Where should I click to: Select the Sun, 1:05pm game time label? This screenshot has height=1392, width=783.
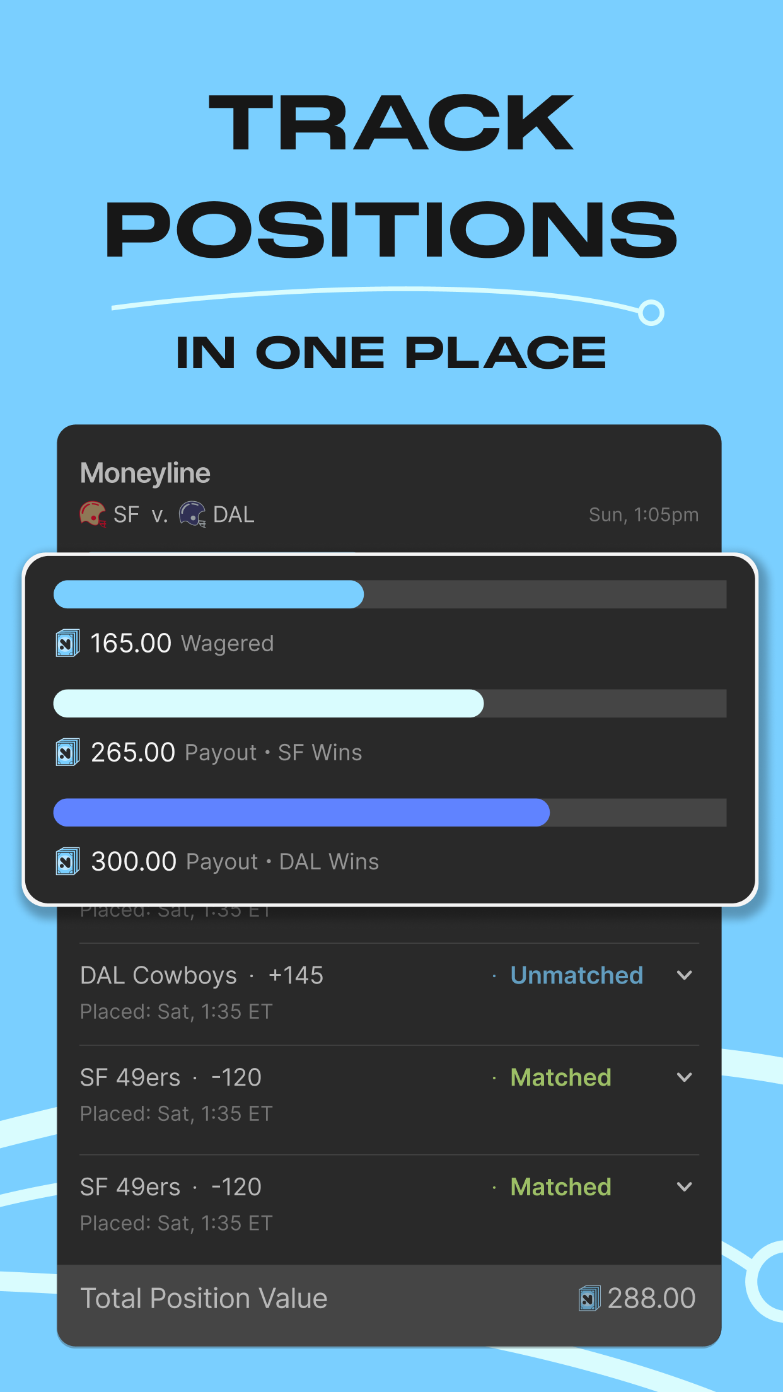(x=644, y=514)
